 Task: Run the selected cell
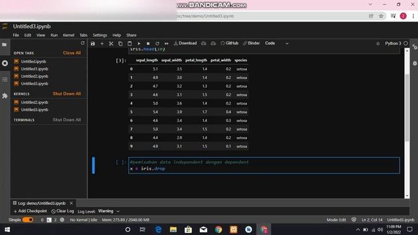(139, 44)
